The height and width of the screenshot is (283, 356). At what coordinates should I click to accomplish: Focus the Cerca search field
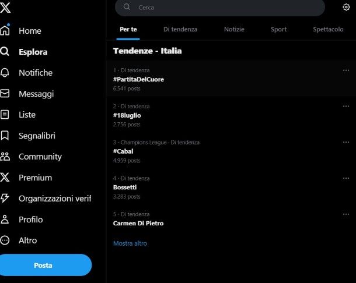220,8
